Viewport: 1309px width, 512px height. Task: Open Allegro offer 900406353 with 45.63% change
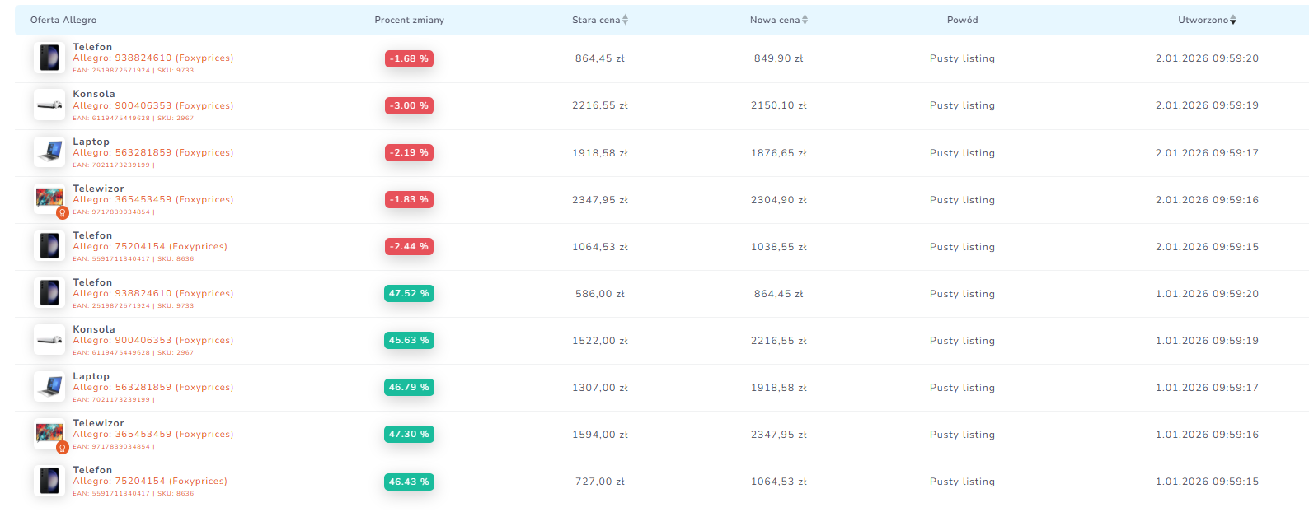click(x=152, y=341)
